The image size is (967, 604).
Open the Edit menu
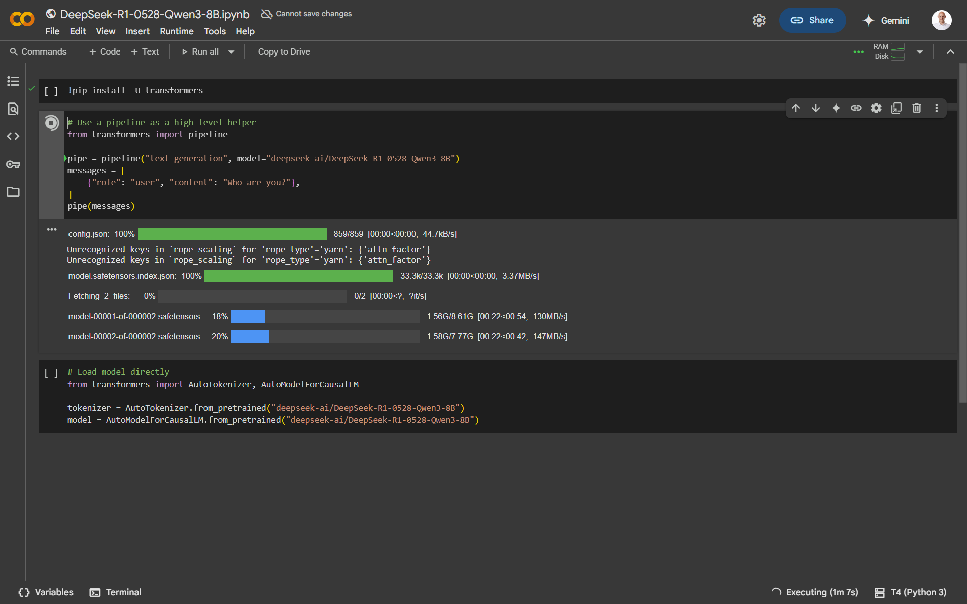pyautogui.click(x=78, y=31)
